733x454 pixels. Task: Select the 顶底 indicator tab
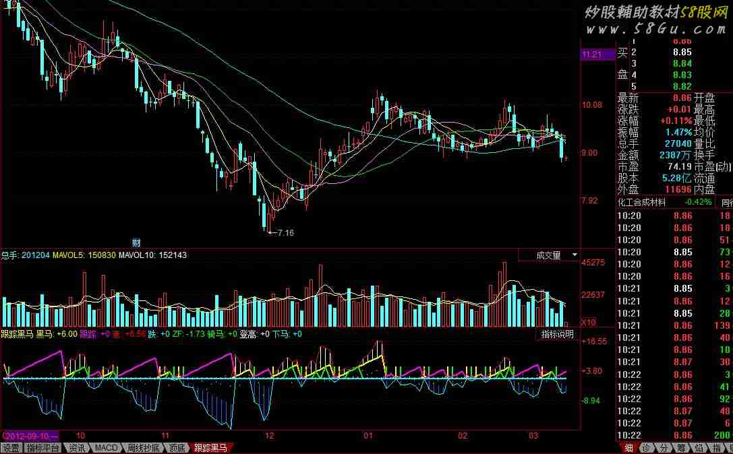(177, 448)
